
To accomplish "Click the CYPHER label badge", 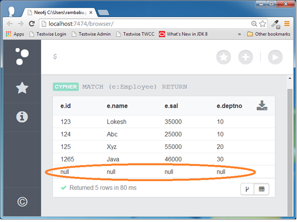I will click(66, 87).
